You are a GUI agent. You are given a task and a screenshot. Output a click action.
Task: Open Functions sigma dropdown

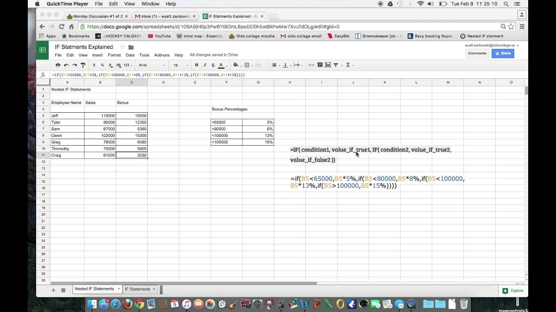(x=349, y=65)
